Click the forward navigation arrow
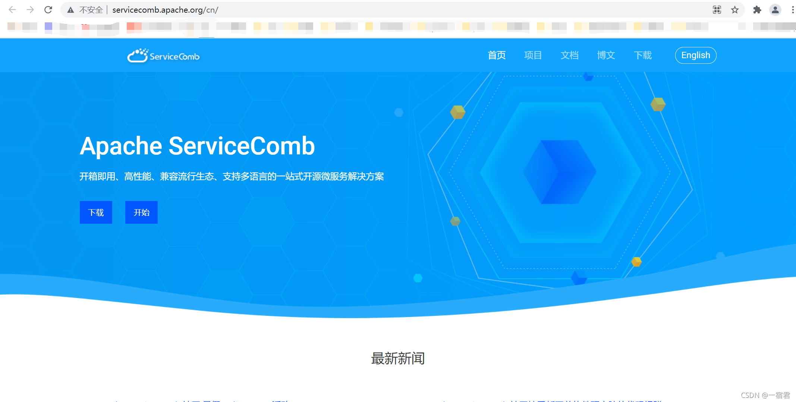Viewport: 796px width, 402px height. 30,10
